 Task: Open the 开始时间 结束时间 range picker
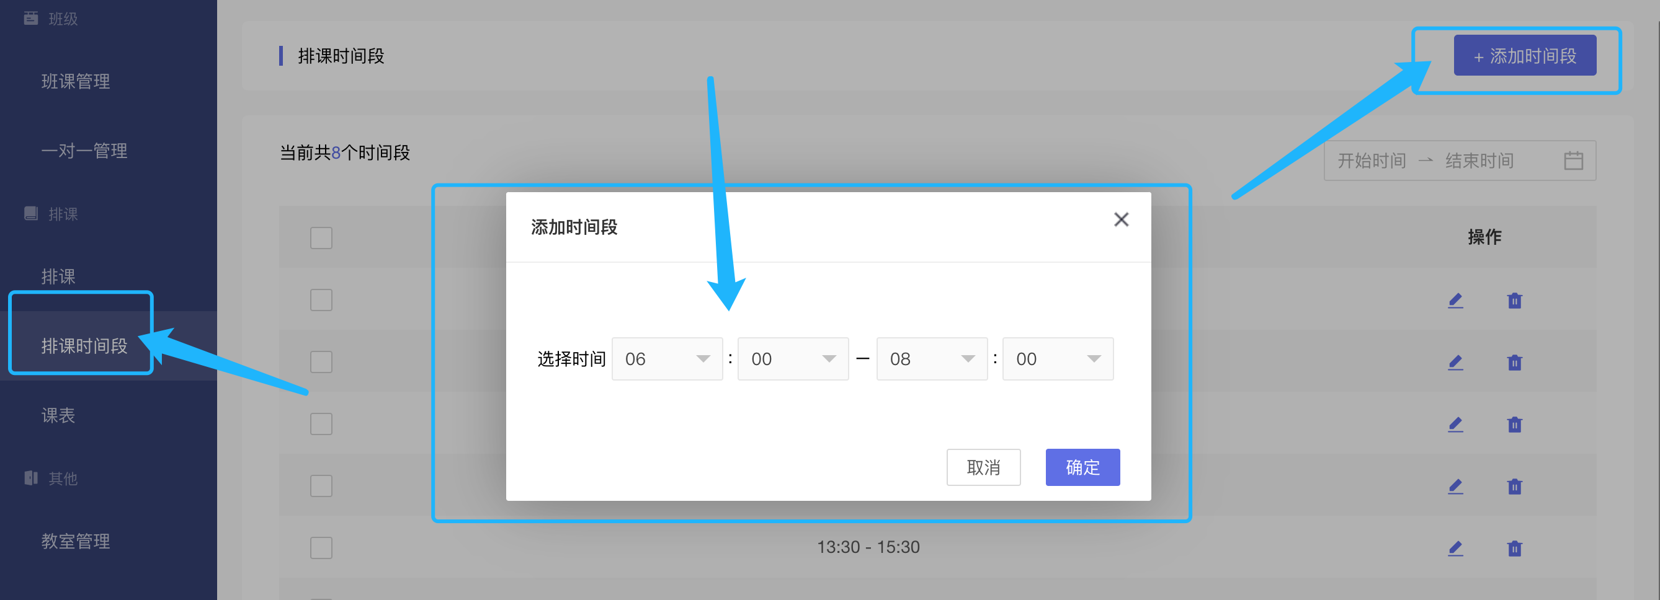coord(1460,161)
